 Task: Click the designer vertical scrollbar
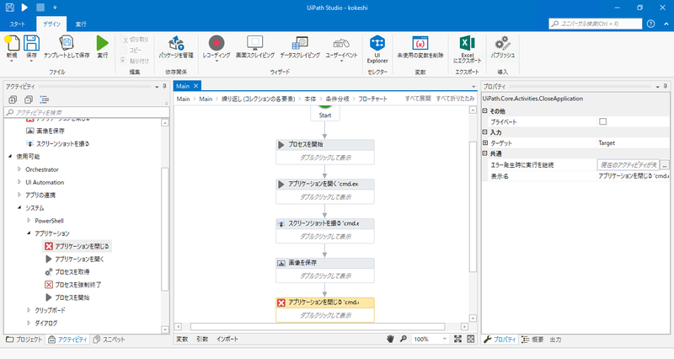[473, 206]
